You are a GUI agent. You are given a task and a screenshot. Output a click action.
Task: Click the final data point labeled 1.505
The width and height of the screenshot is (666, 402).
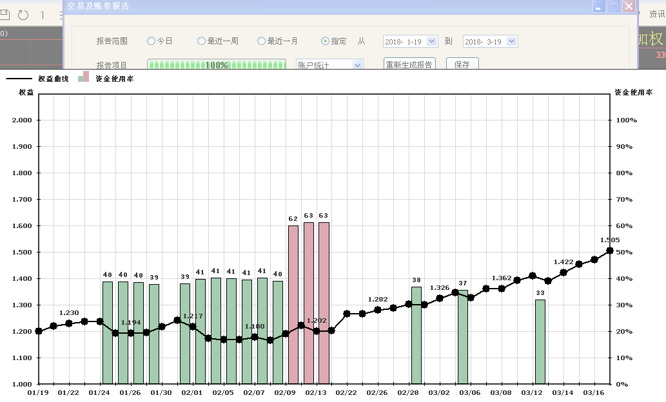click(609, 251)
